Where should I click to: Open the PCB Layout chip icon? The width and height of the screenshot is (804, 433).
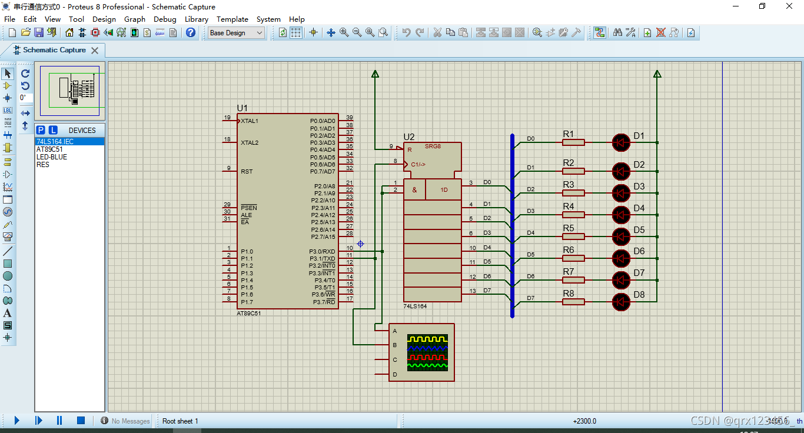pyautogui.click(x=95, y=32)
